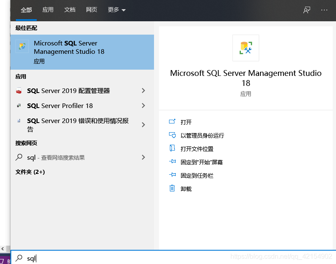Choose 卸载 to uninstall
This screenshot has width=336, height=264.
coord(186,189)
